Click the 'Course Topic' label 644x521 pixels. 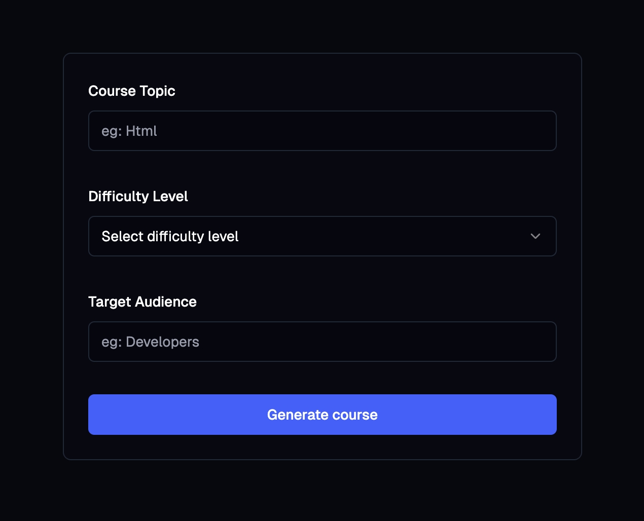tap(132, 91)
